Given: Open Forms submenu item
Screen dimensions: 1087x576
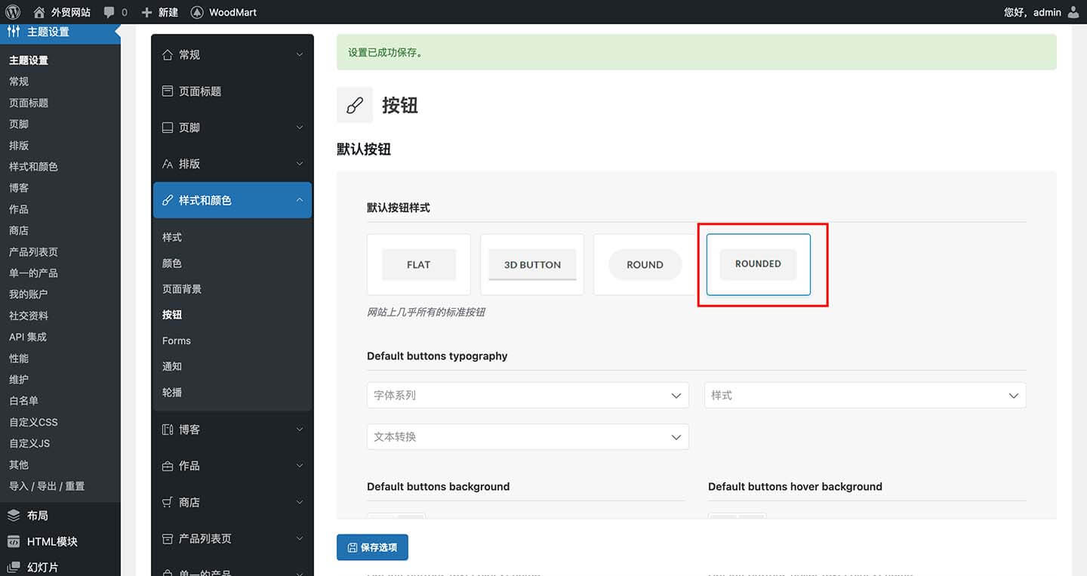Looking at the screenshot, I should click(x=177, y=340).
